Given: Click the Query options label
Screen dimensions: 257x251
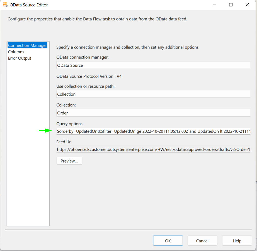Looking at the screenshot, I should click(70, 124).
